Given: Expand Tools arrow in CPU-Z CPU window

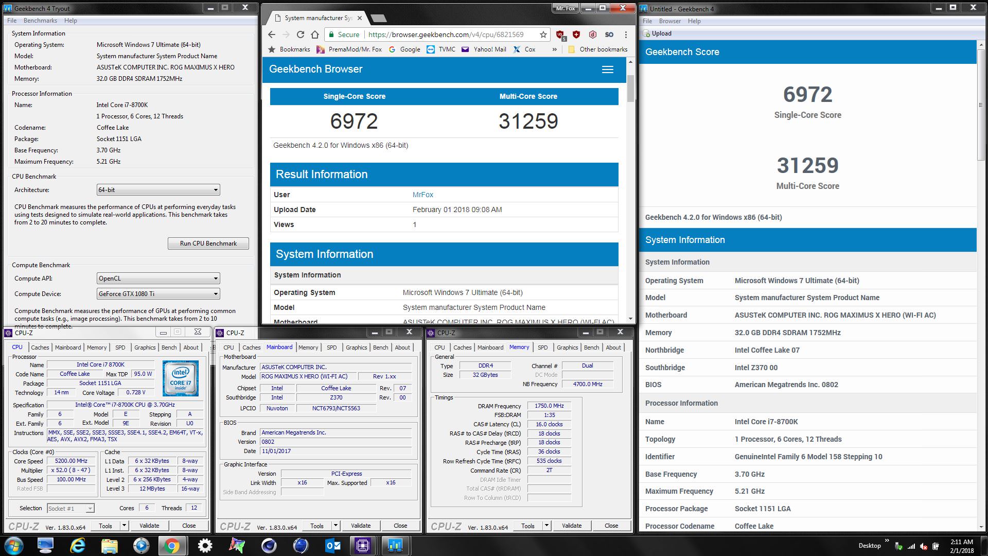Looking at the screenshot, I should coord(124,526).
